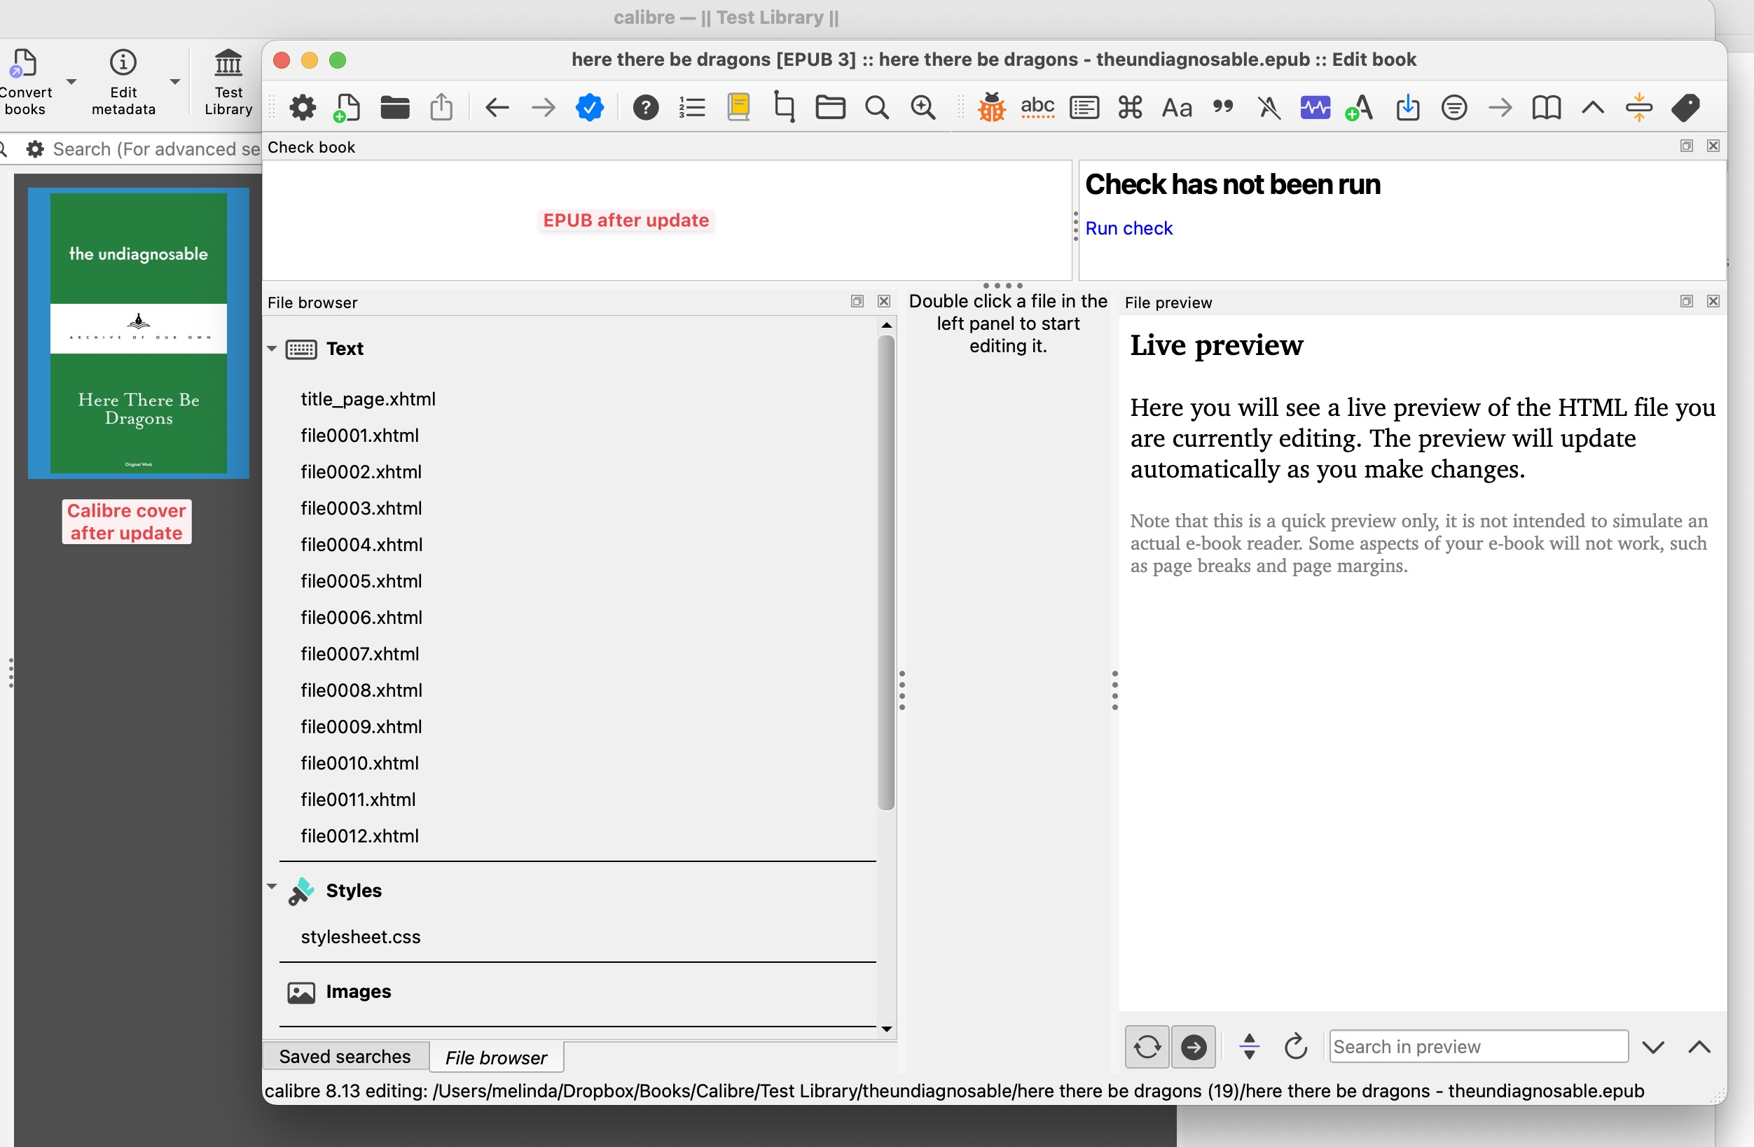Image resolution: width=1754 pixels, height=1147 pixels.
Task: Toggle auto-reload preview sync button
Action: click(1147, 1047)
